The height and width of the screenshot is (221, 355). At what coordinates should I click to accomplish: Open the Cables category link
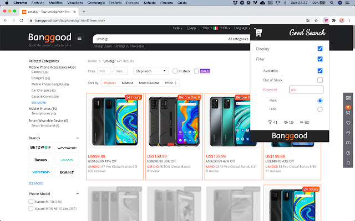[40, 72]
